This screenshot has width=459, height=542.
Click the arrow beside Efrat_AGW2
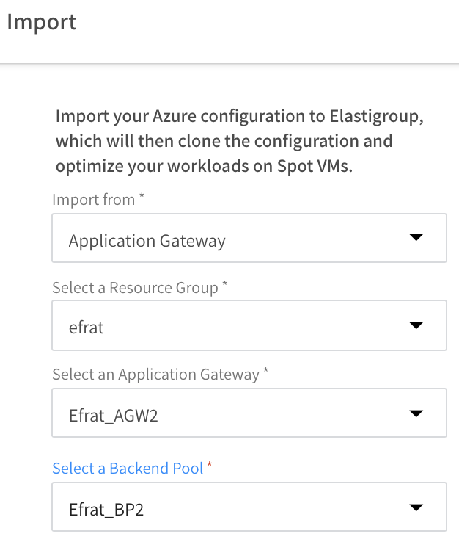point(416,414)
